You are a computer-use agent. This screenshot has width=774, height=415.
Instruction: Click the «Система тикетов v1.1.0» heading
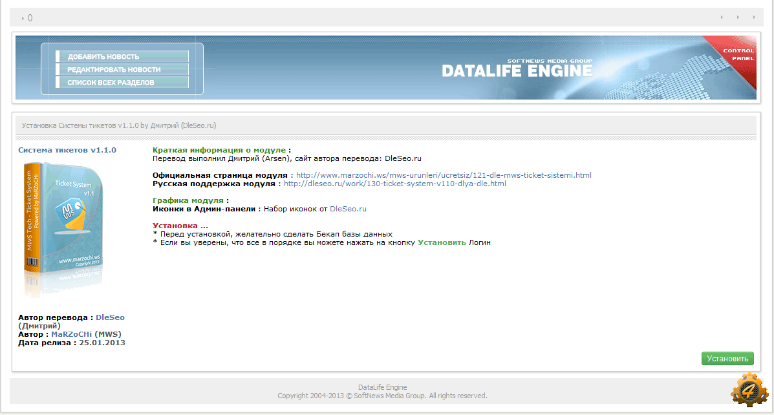coord(67,150)
